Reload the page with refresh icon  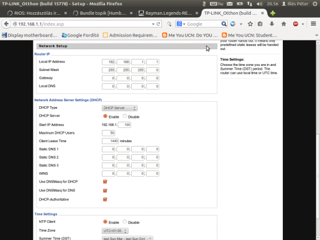tap(158, 24)
